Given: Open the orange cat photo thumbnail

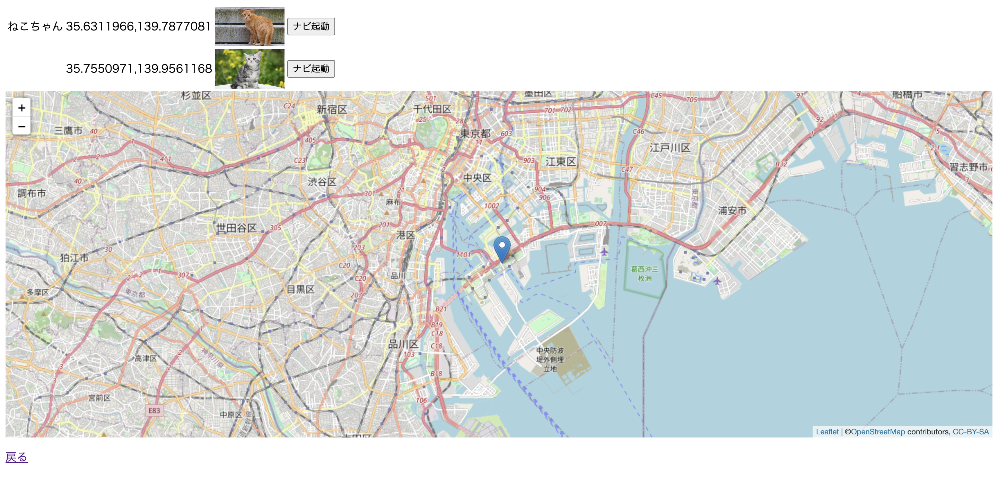Looking at the screenshot, I should [249, 26].
